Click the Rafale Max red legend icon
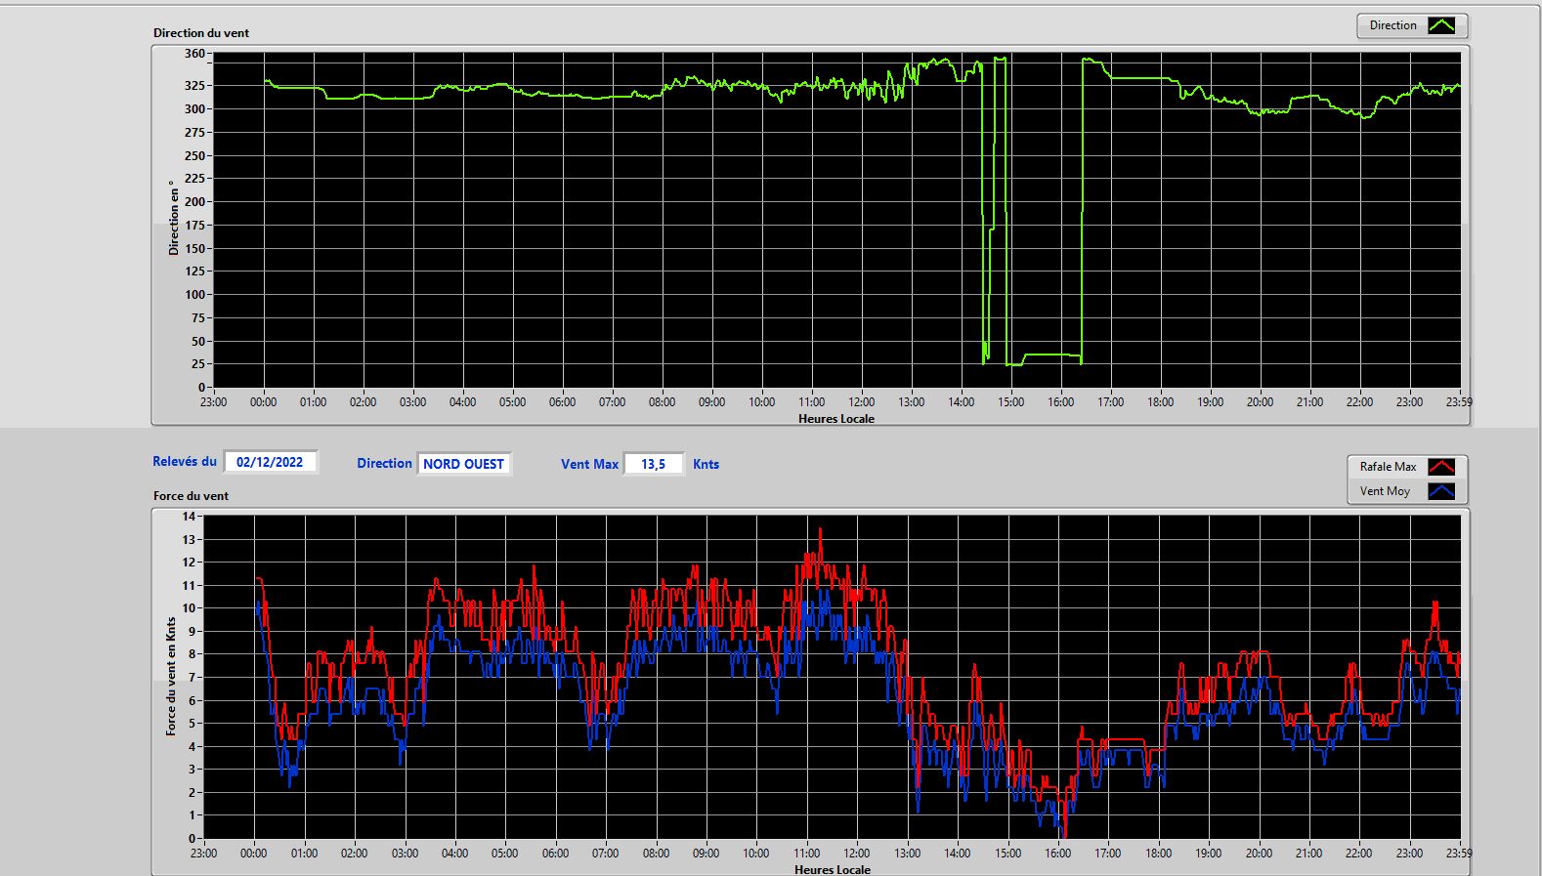 pos(1441,467)
